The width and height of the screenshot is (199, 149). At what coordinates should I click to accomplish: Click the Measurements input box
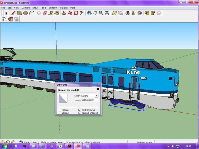pyautogui.click(x=174, y=142)
